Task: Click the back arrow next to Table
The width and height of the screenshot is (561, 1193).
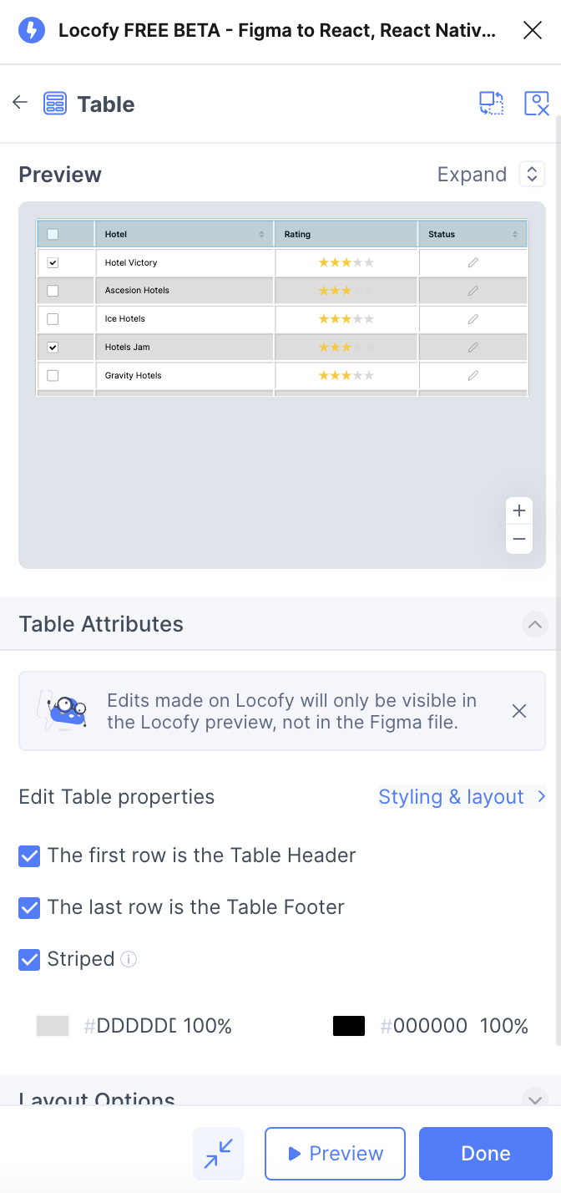Action: (20, 103)
